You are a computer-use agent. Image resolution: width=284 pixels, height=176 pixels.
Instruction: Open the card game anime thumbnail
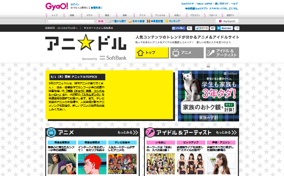(x=122, y=164)
